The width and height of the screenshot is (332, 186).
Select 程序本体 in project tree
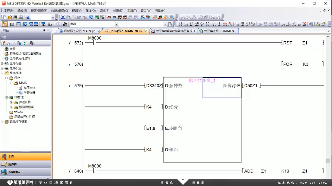pos(29,88)
